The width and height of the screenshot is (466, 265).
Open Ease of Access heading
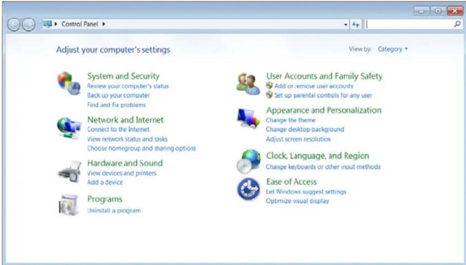coord(291,181)
